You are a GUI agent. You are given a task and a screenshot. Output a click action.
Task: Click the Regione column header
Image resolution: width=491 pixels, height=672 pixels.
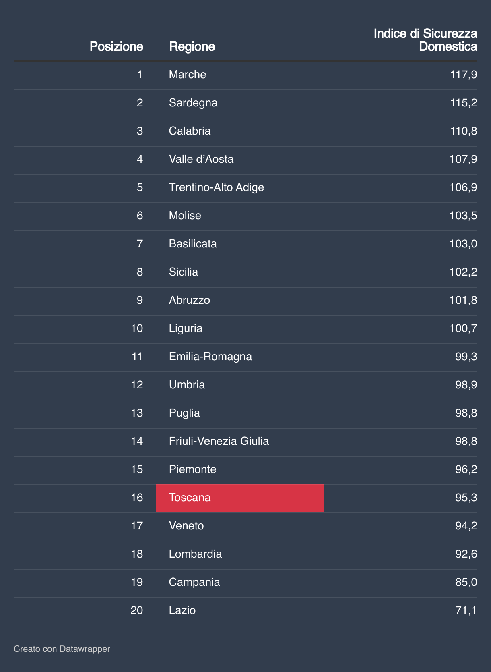pyautogui.click(x=192, y=46)
